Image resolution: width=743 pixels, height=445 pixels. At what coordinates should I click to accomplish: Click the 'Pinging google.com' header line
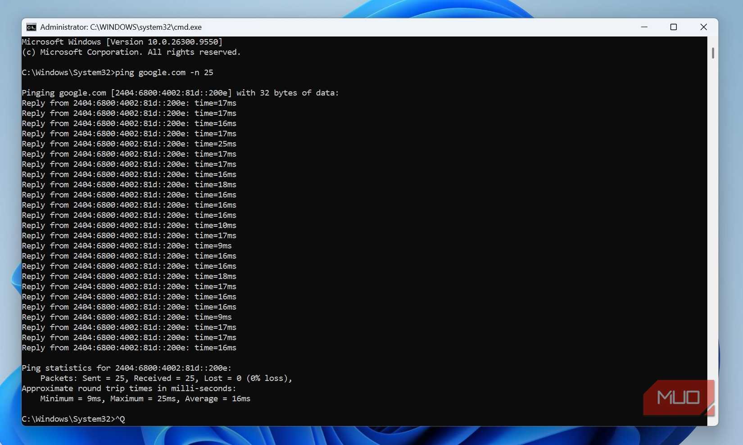(180, 93)
